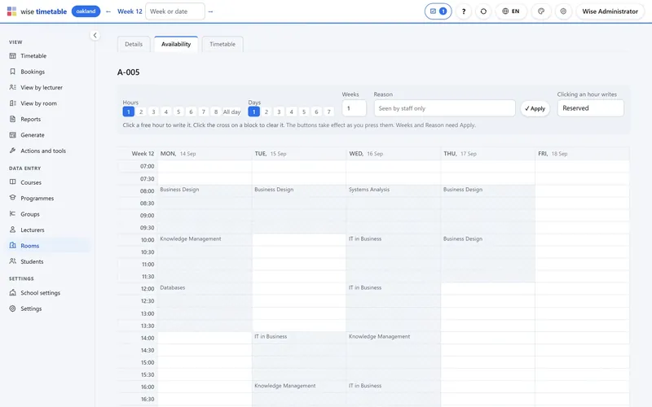The image size is (652, 407).
Task: Select Hours toggle 6
Action: (x=191, y=112)
